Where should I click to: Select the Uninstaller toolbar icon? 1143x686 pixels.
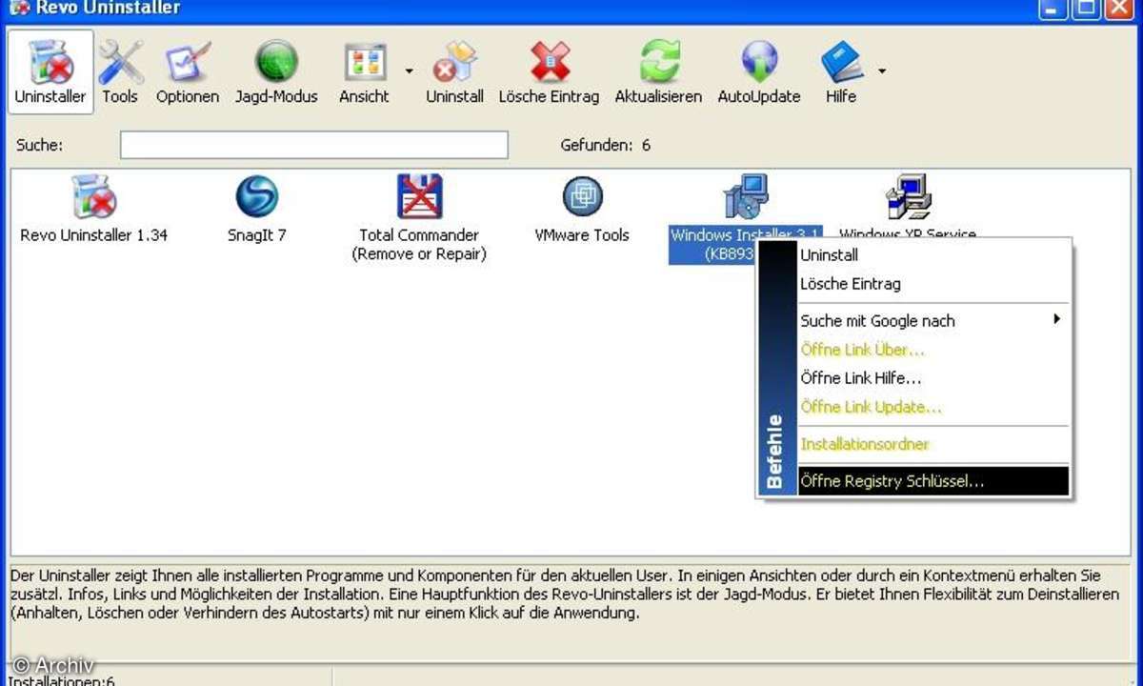coord(50,72)
